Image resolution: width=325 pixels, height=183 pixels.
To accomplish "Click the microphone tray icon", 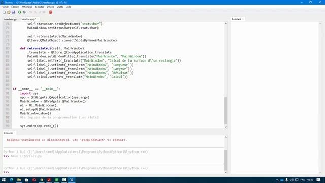I will [x=286, y=180].
